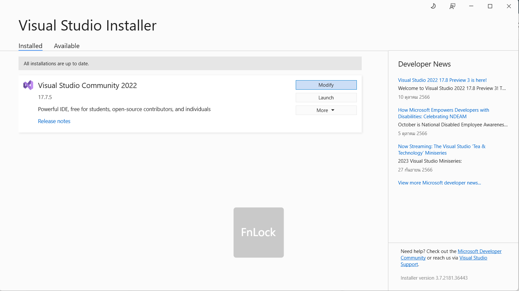Click the FnLock overlay indicator
Screen dimensions: 519x291
[x=259, y=233]
